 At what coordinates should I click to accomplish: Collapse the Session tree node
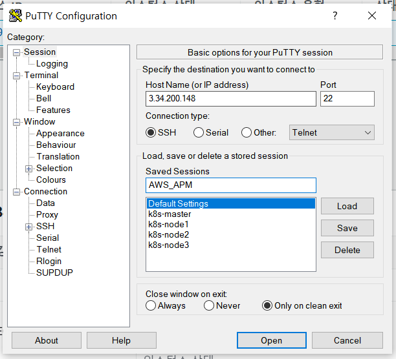click(x=16, y=52)
